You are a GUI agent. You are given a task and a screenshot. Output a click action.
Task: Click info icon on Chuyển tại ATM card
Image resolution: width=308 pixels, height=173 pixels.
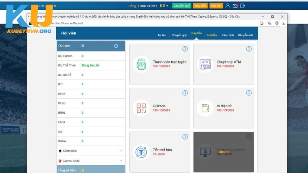click(249, 49)
